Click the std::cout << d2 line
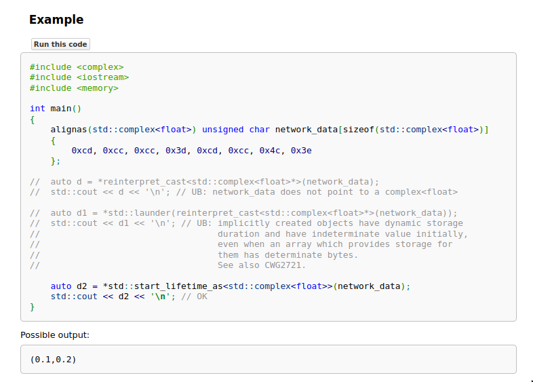This screenshot has height=382, width=533. point(129,297)
